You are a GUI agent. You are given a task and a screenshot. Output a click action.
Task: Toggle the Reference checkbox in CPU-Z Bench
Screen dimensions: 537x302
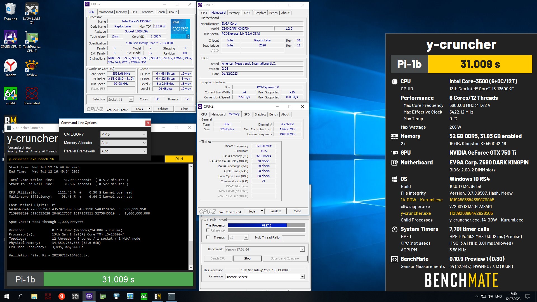208,230
